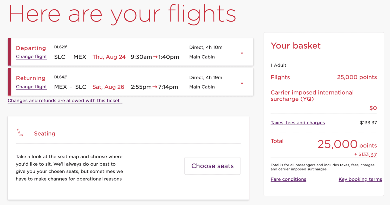This screenshot has width=390, height=205.
Task: Select the Main Cabin label on returning flight
Action: point(202,87)
